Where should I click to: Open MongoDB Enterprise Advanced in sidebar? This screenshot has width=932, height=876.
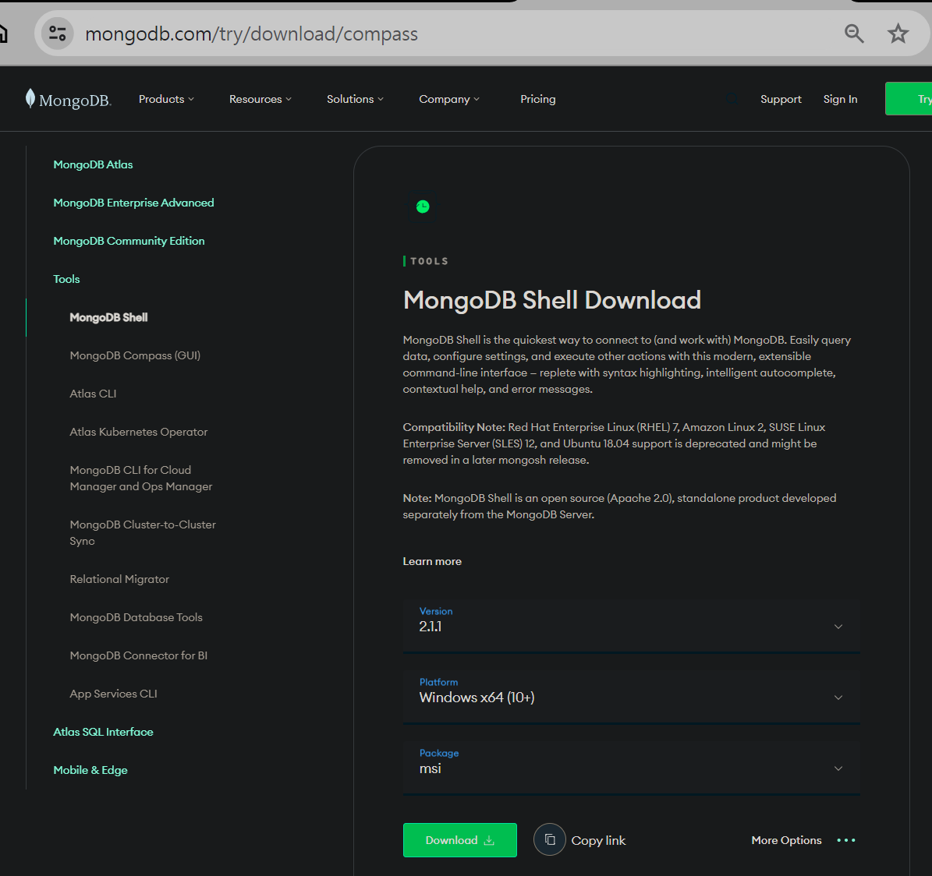(x=133, y=203)
